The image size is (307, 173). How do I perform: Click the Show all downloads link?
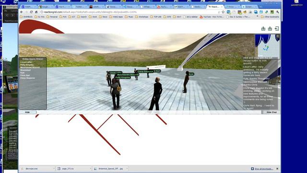pyautogui.click(x=263, y=169)
